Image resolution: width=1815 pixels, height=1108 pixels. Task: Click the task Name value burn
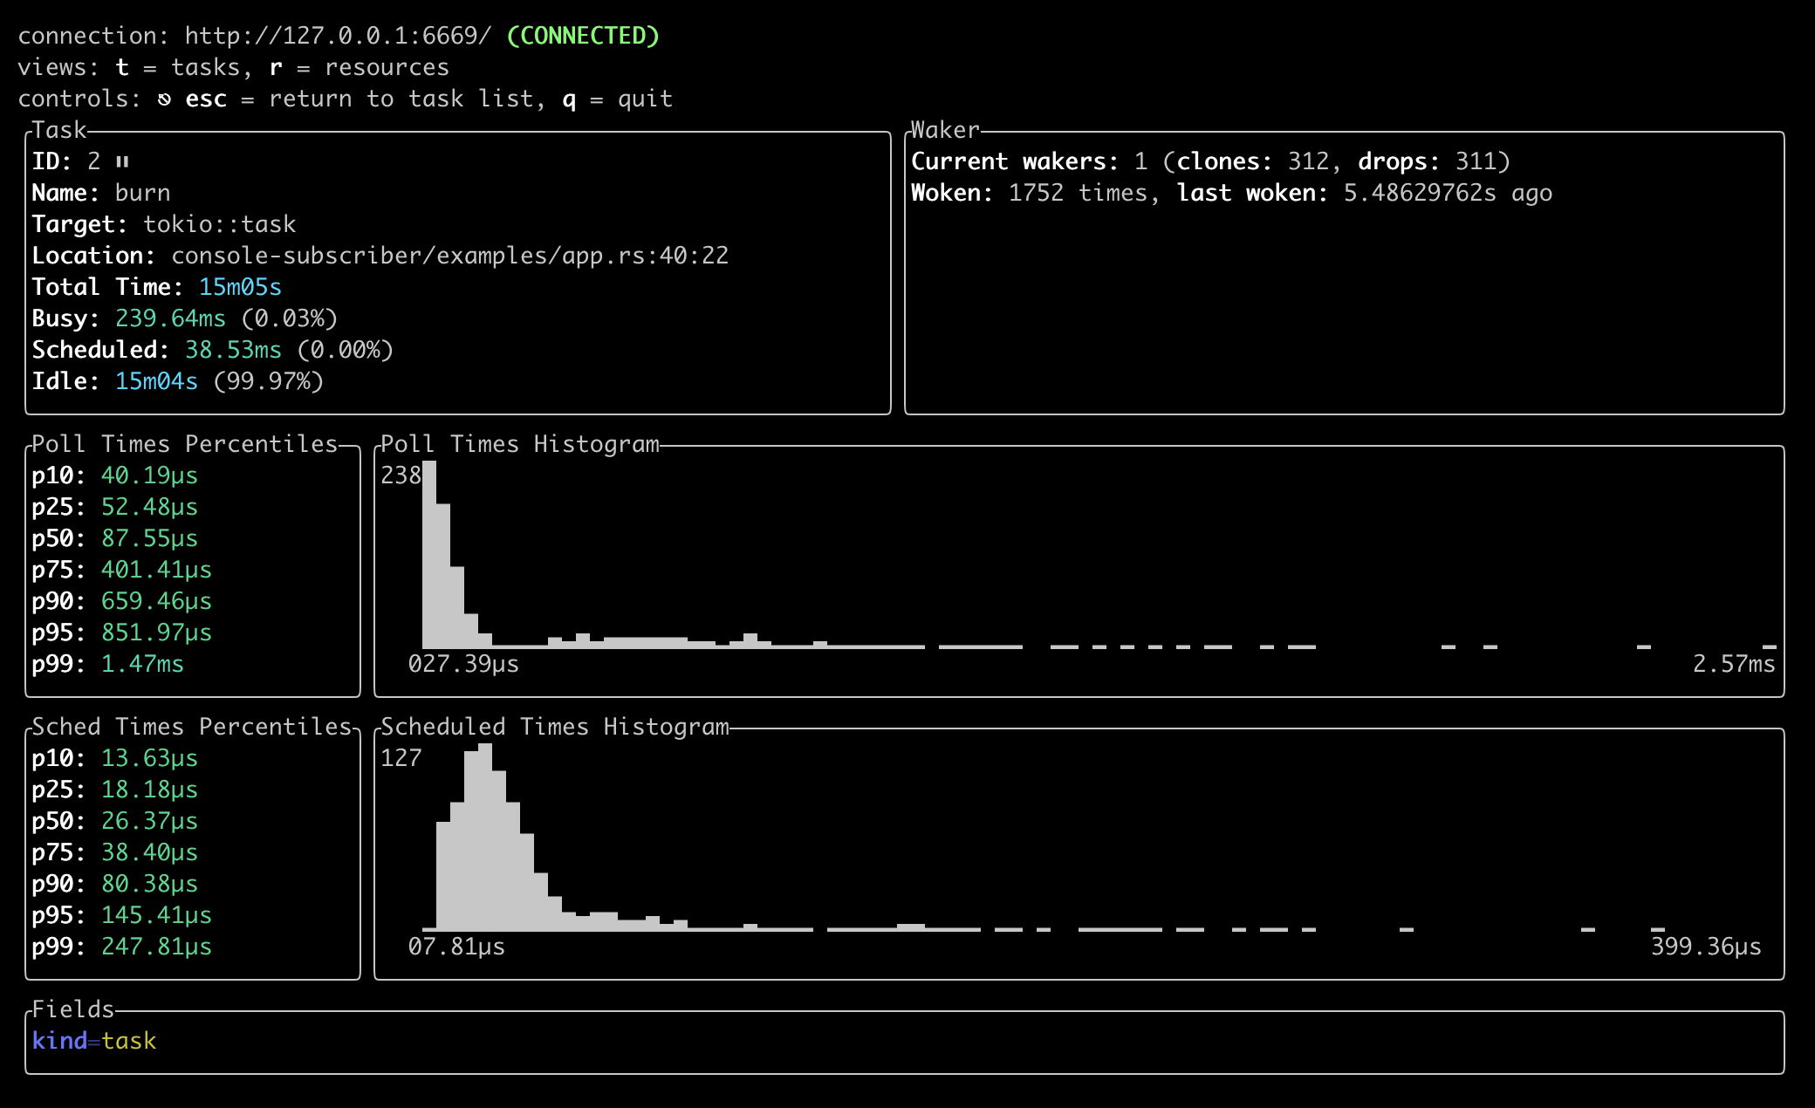142,193
